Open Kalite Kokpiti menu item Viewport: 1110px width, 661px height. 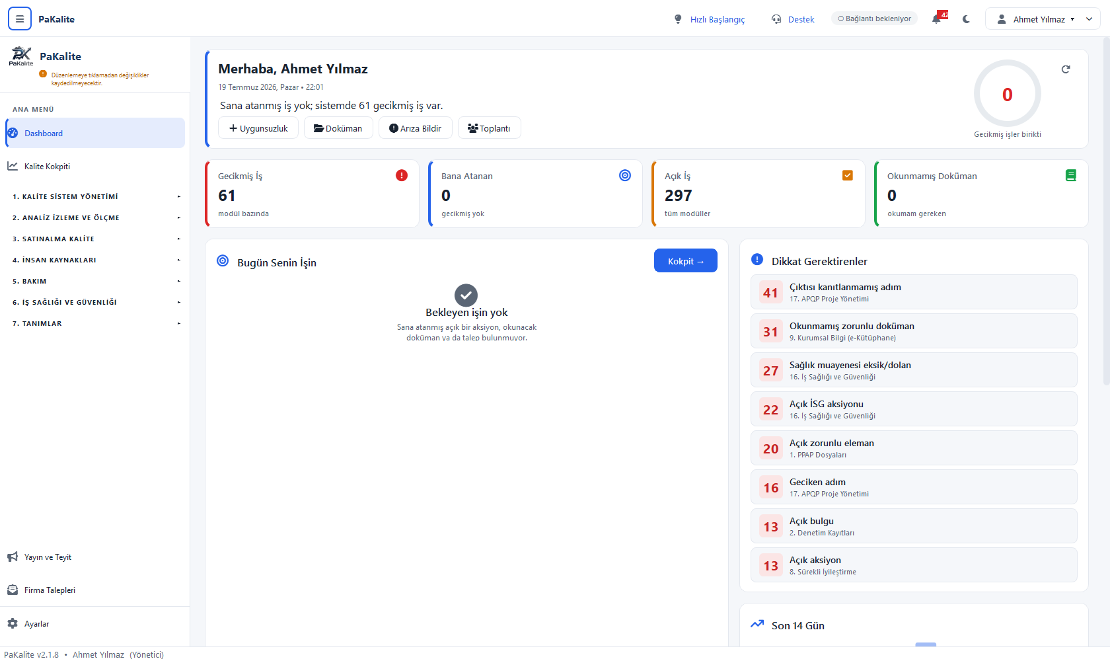tap(95, 166)
